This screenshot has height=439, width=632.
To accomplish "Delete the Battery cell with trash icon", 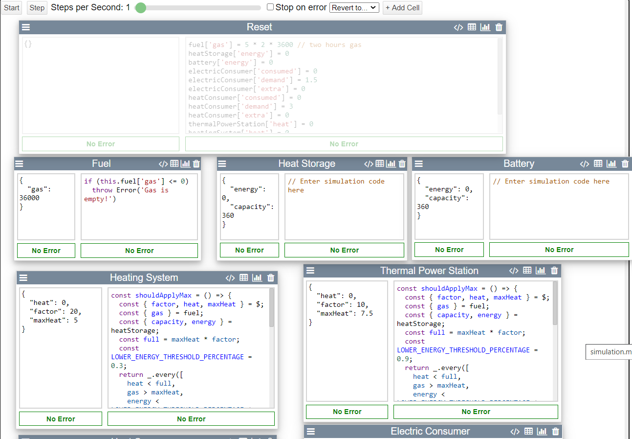I will 625,163.
